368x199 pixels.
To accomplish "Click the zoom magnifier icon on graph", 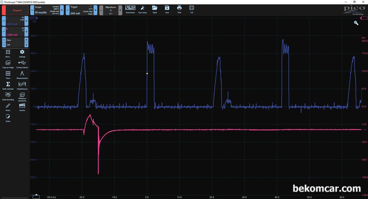I will click(x=356, y=23).
